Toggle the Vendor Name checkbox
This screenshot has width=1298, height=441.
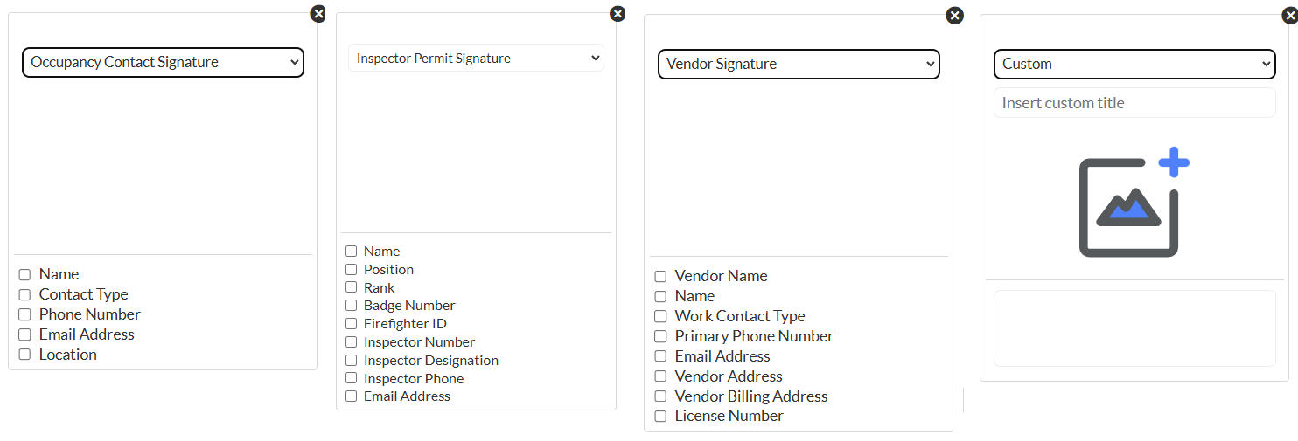point(660,276)
